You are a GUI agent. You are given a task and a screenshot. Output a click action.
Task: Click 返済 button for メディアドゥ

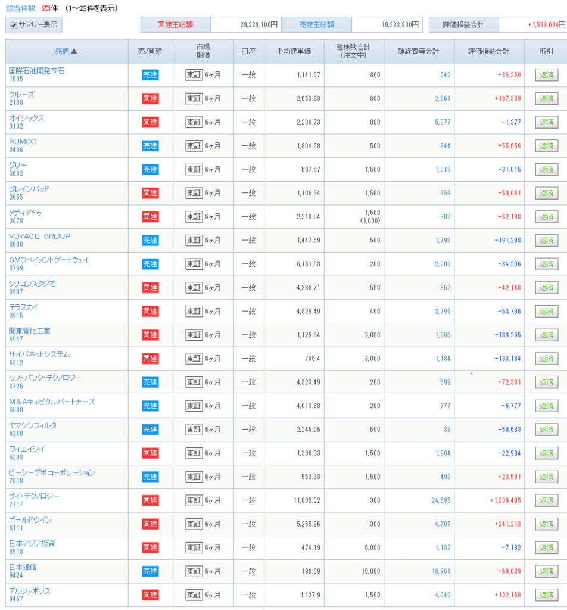tap(546, 217)
